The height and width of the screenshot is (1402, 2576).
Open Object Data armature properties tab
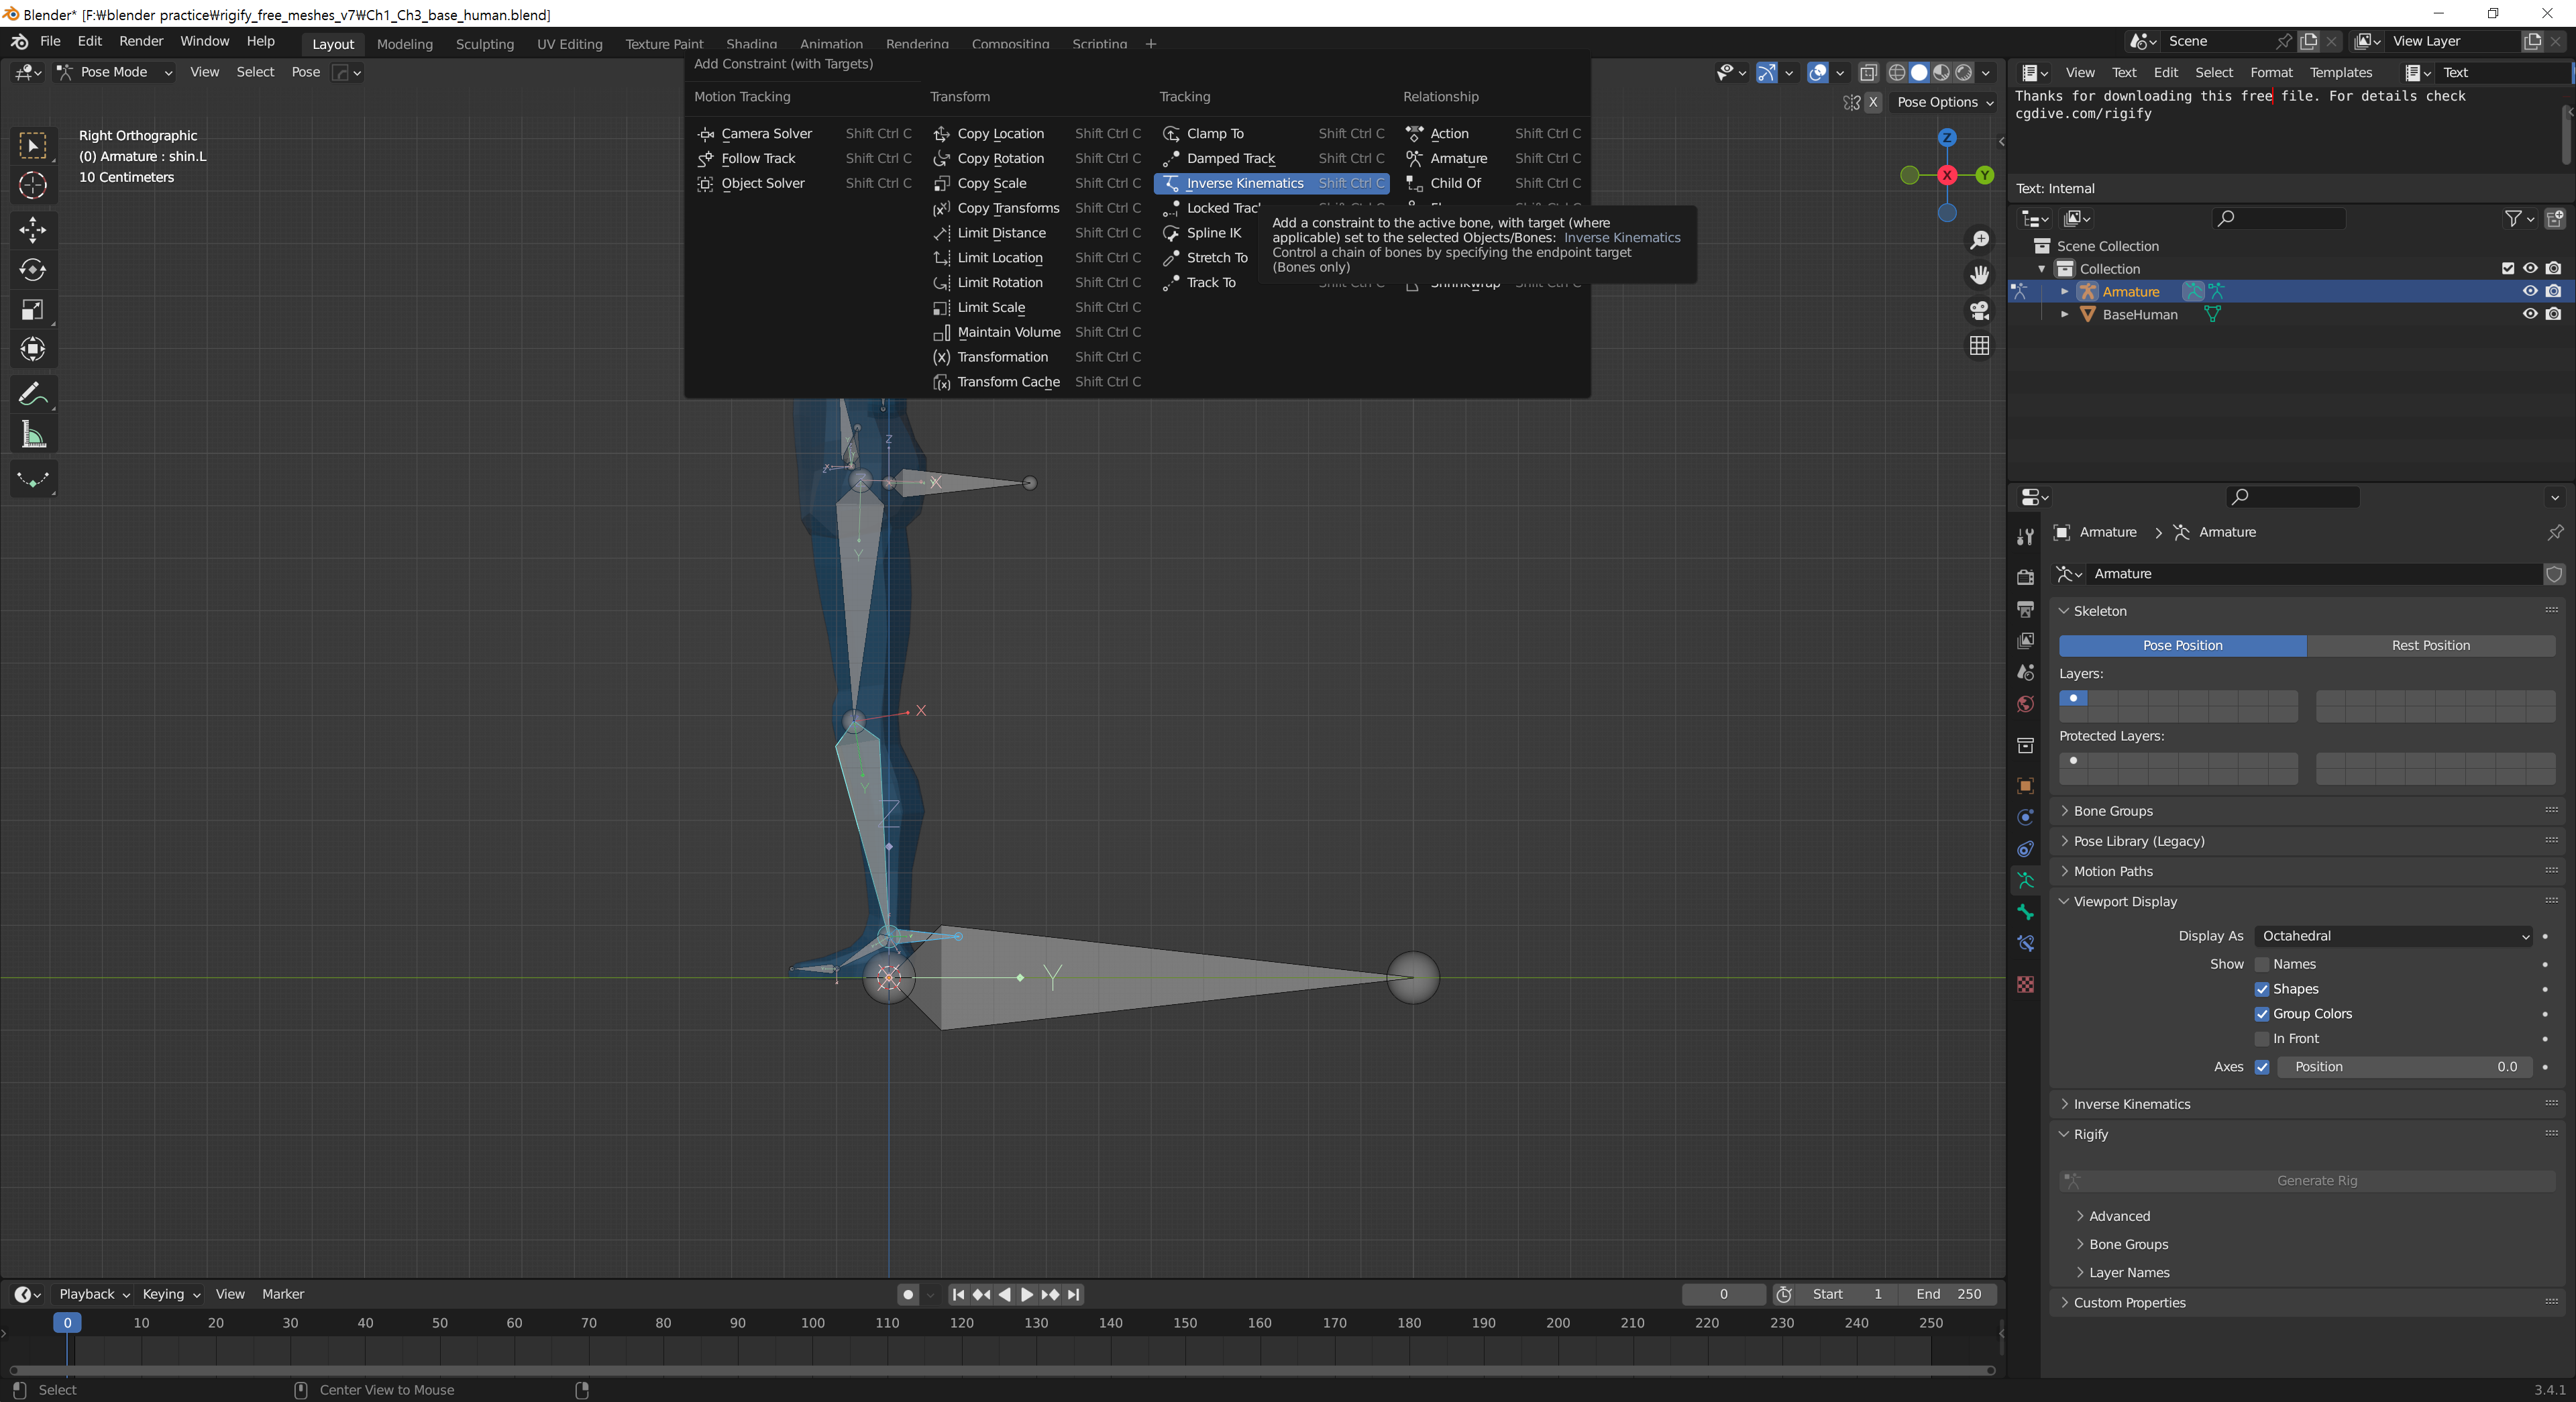2025,880
